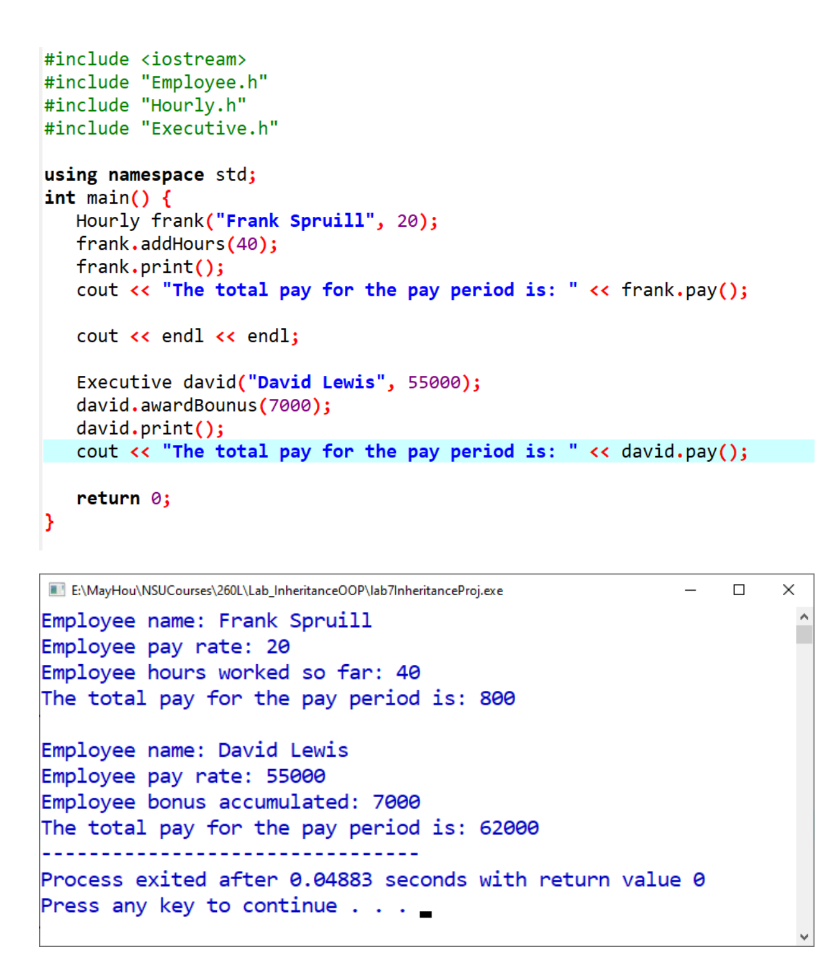
Task: Click the scroll up arrow in console
Action: [805, 616]
